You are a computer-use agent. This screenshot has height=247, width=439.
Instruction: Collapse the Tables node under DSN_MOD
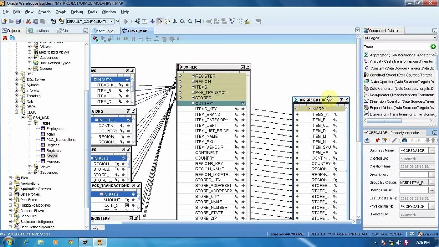tap(29, 123)
